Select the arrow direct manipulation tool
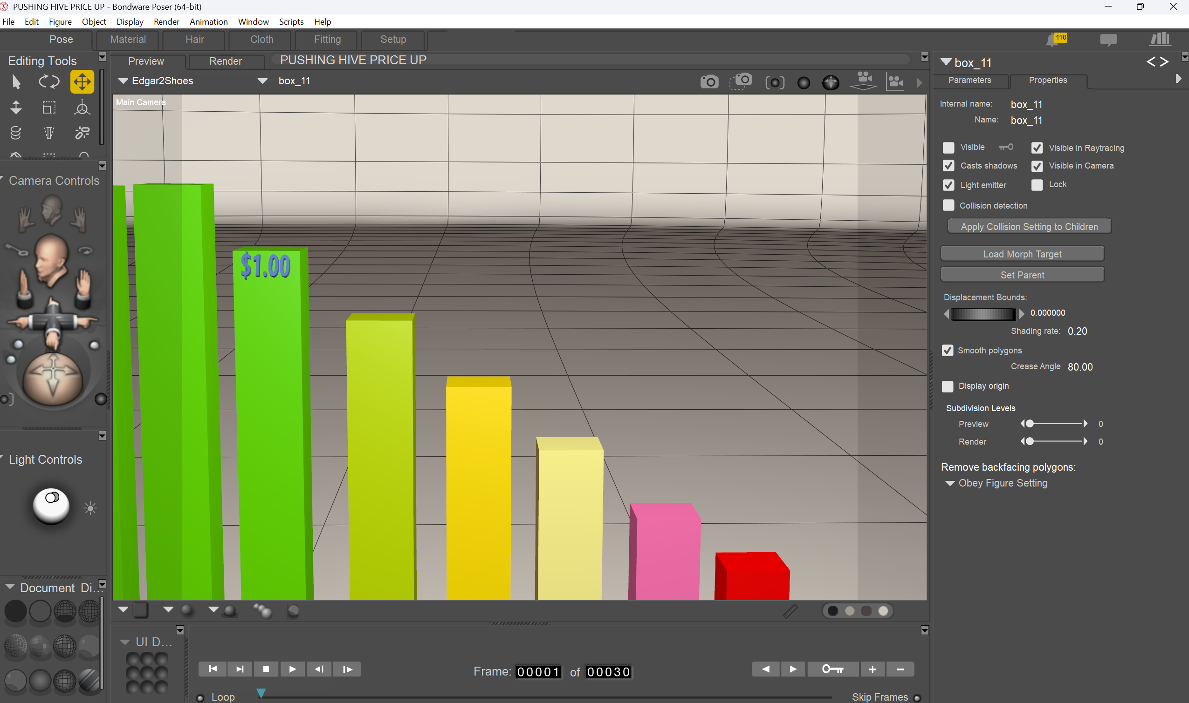 [16, 82]
